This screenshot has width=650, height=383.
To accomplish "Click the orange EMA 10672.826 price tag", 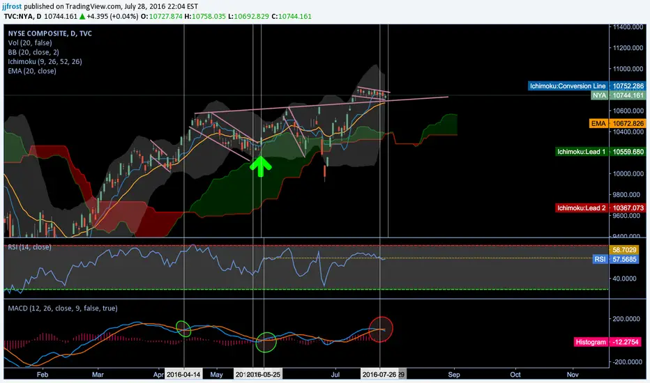I will (x=617, y=123).
